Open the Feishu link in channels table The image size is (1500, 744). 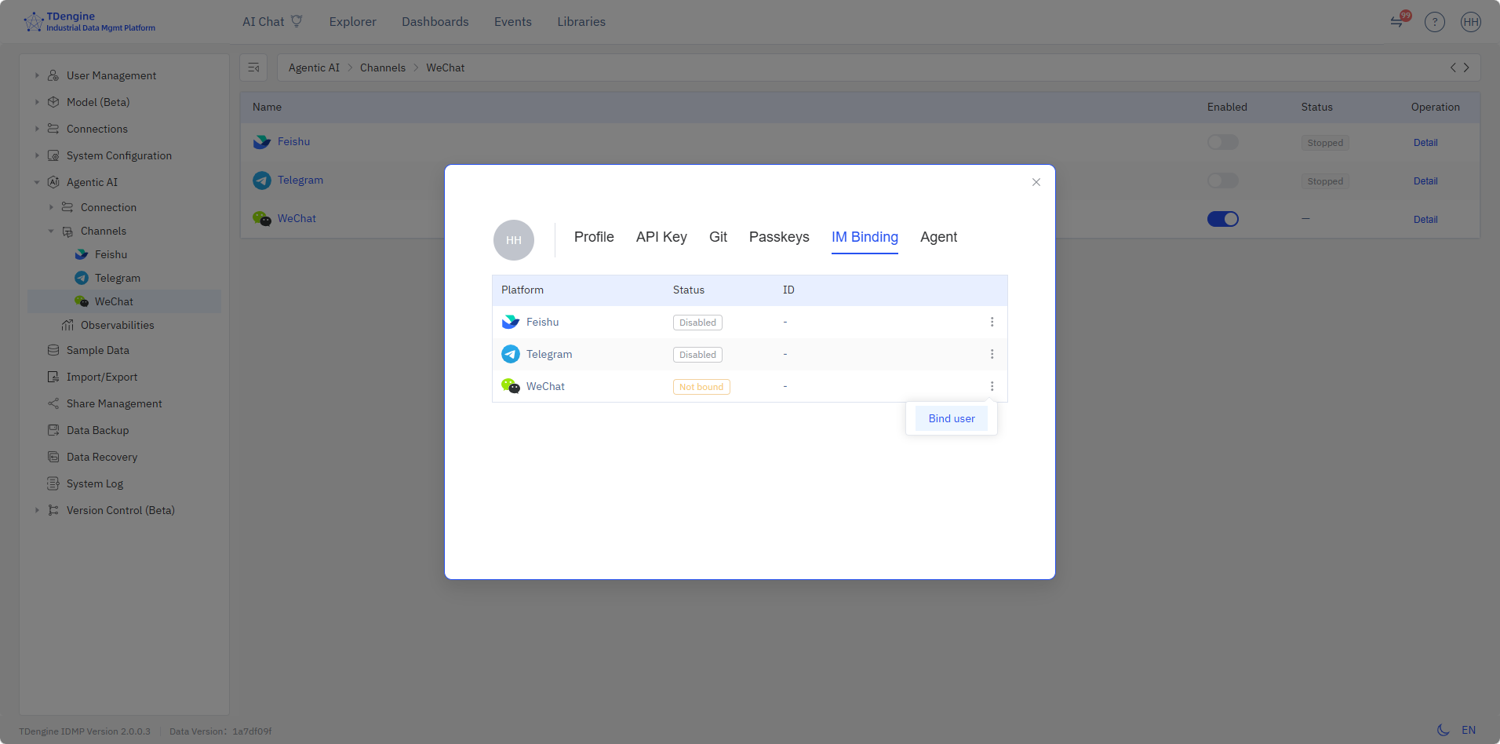click(293, 141)
